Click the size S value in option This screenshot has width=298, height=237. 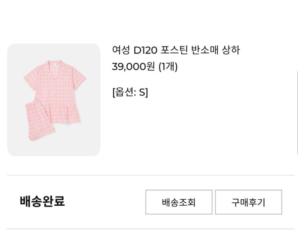pos(143,93)
